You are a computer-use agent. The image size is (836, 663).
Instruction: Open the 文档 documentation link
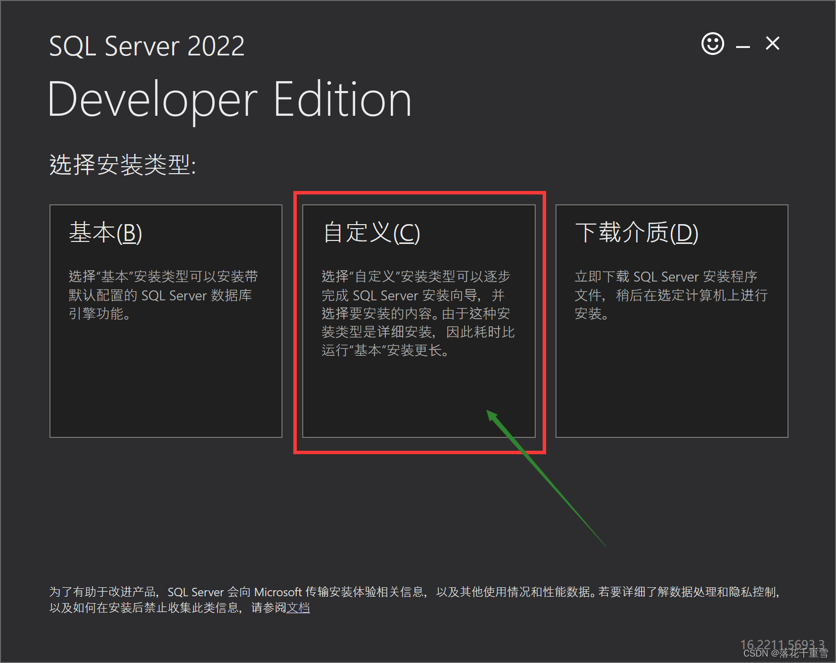coord(298,608)
